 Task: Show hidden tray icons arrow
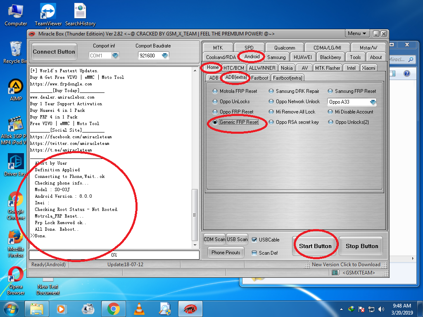click(341, 309)
